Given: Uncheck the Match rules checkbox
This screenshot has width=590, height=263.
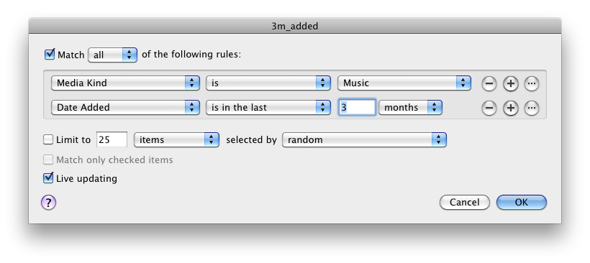Looking at the screenshot, I should 50,54.
